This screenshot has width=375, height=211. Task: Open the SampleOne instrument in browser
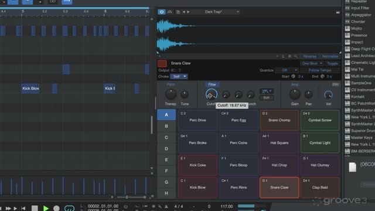[361, 83]
